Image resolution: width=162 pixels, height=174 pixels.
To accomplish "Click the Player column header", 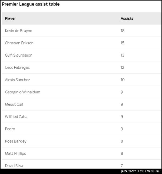I will pyautogui.click(x=11, y=18).
